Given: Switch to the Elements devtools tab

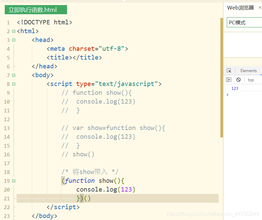Looking at the screenshot, I should [x=248, y=71].
